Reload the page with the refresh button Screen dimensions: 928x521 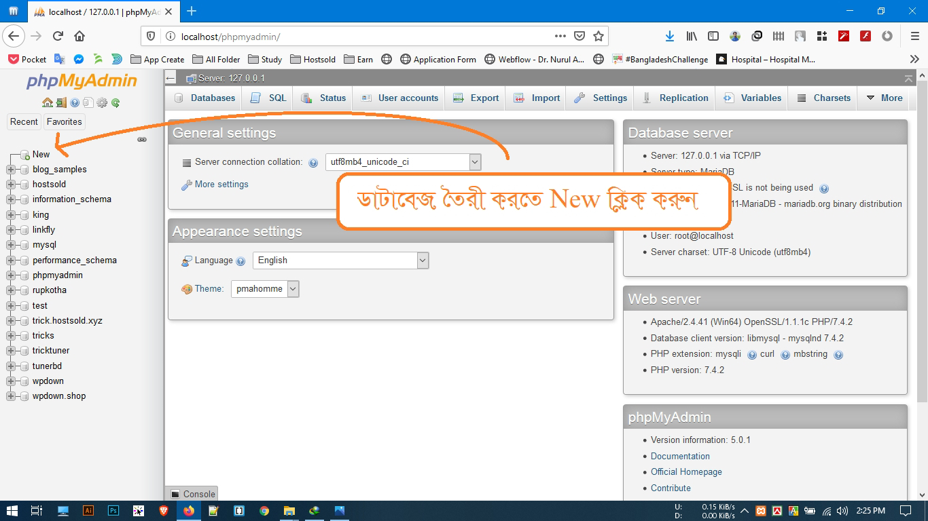[58, 36]
